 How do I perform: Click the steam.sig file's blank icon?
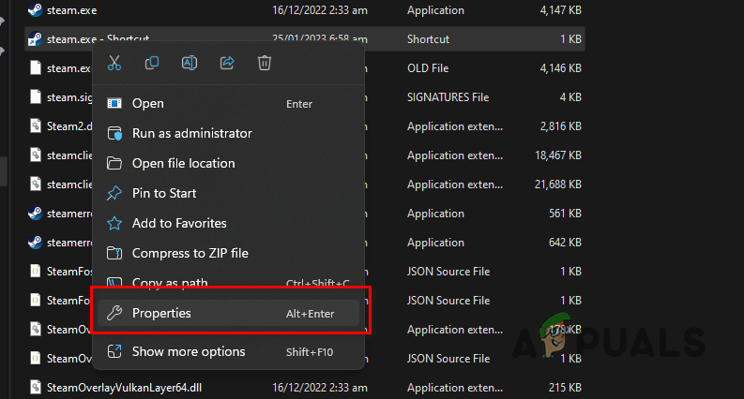pyautogui.click(x=36, y=96)
